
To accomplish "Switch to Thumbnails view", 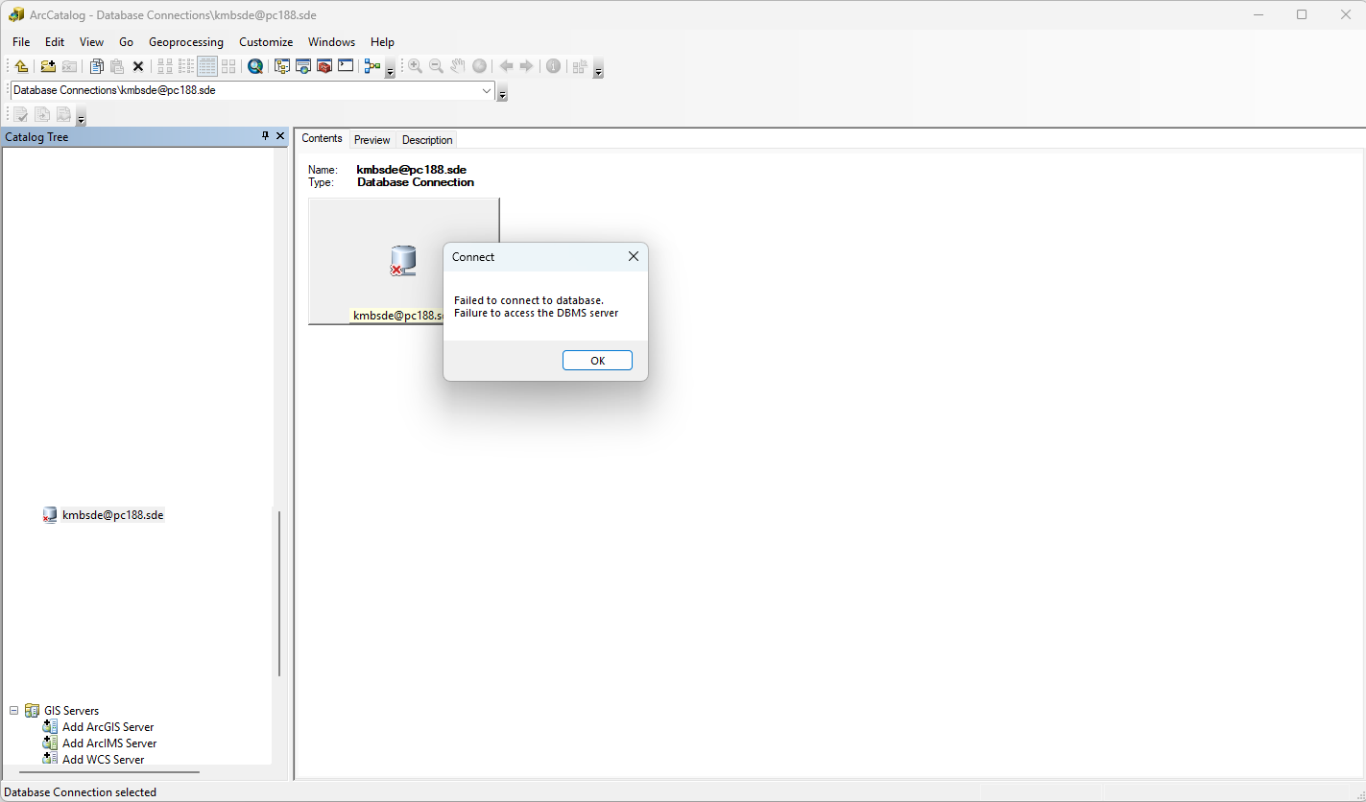I will point(228,66).
